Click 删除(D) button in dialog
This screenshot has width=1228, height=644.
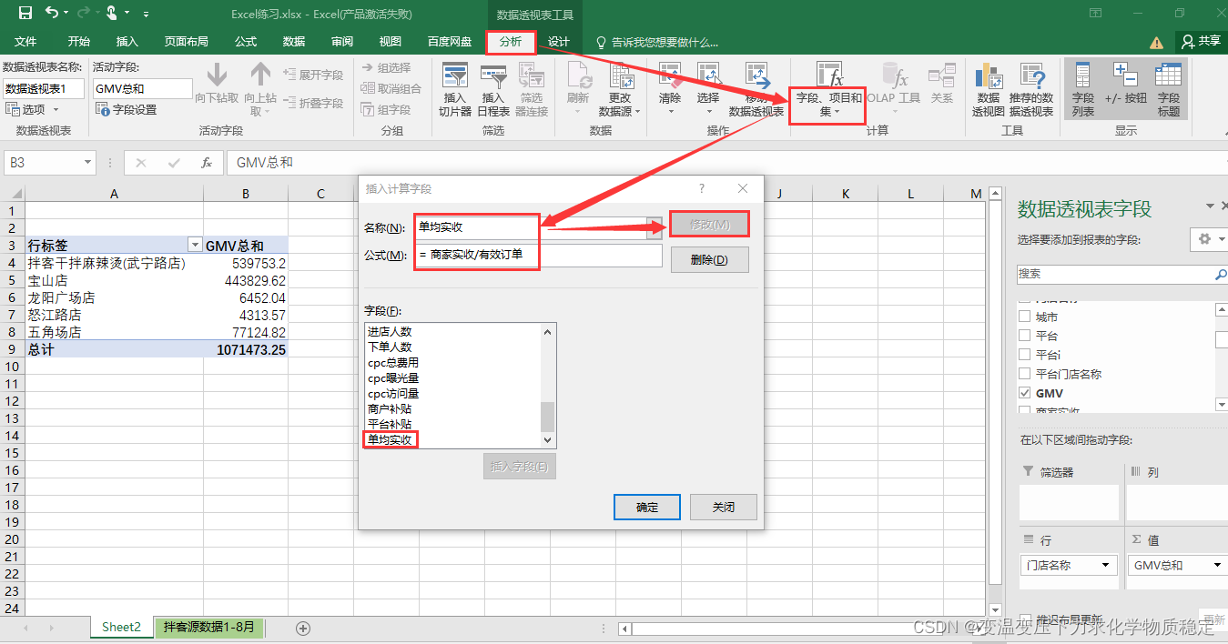click(710, 260)
